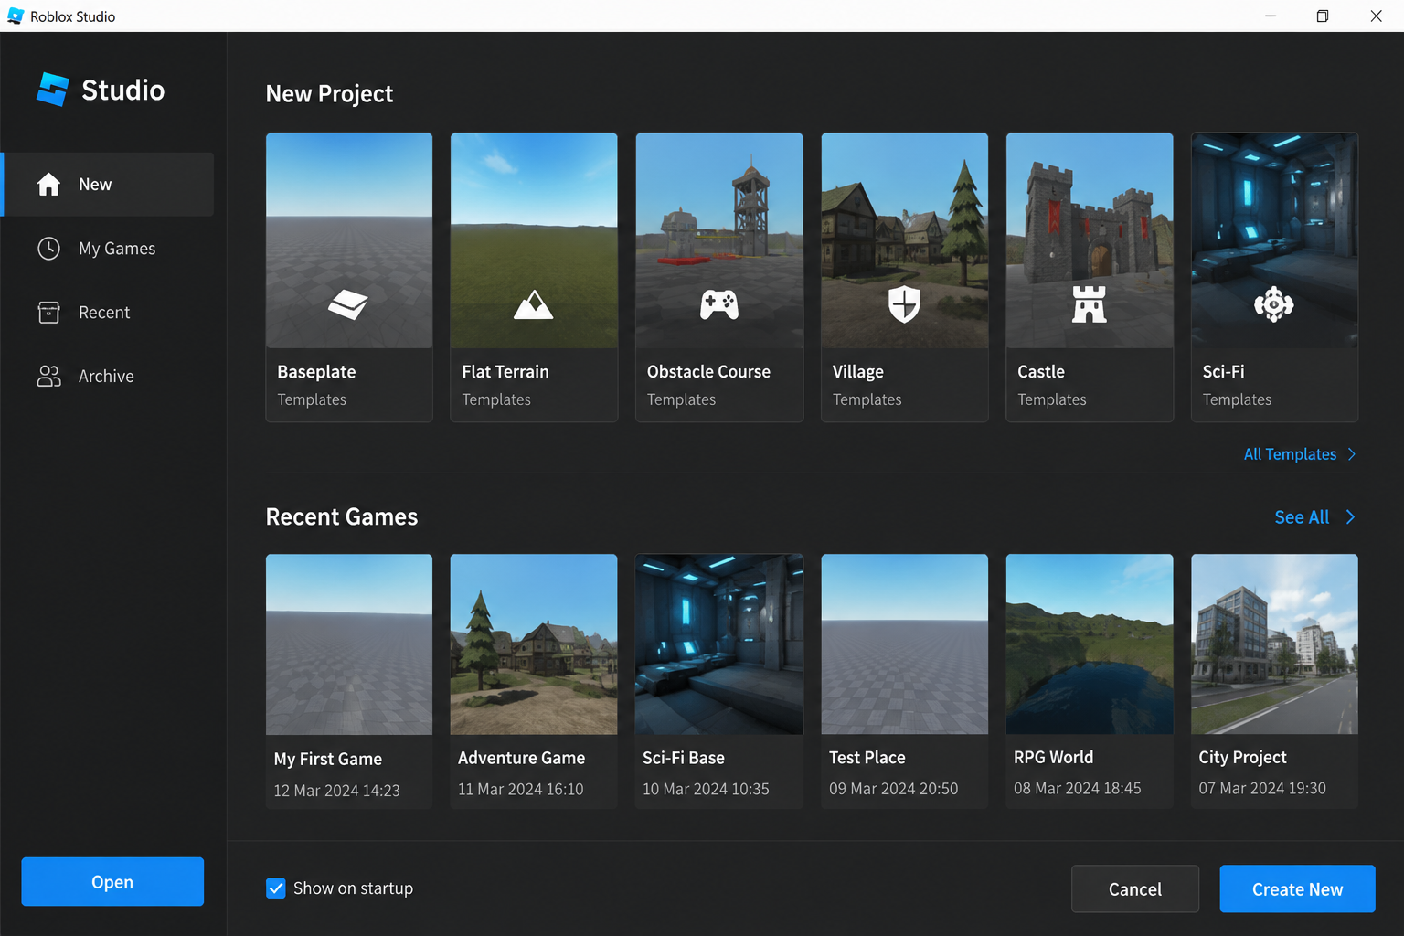Viewport: 1404px width, 936px height.
Task: Click the Cancel button
Action: [x=1135, y=889]
